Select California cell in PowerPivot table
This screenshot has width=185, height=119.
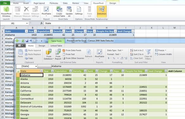31,91
